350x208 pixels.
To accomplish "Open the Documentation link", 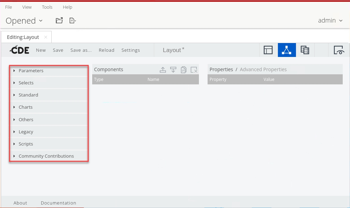I will point(58,203).
